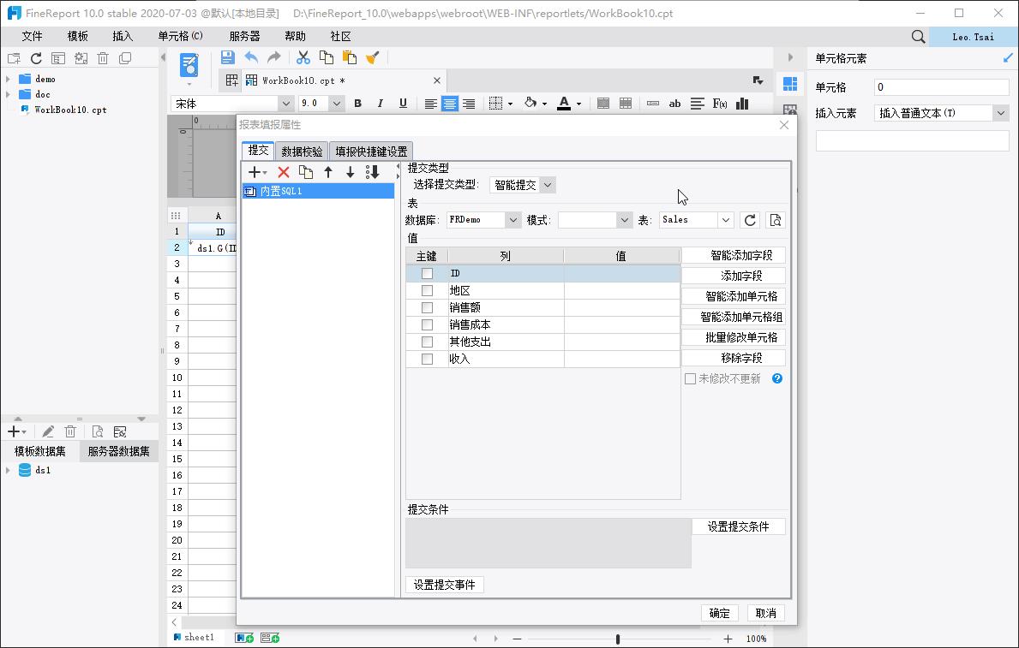Click the Undo arrow icon

pyautogui.click(x=249, y=56)
